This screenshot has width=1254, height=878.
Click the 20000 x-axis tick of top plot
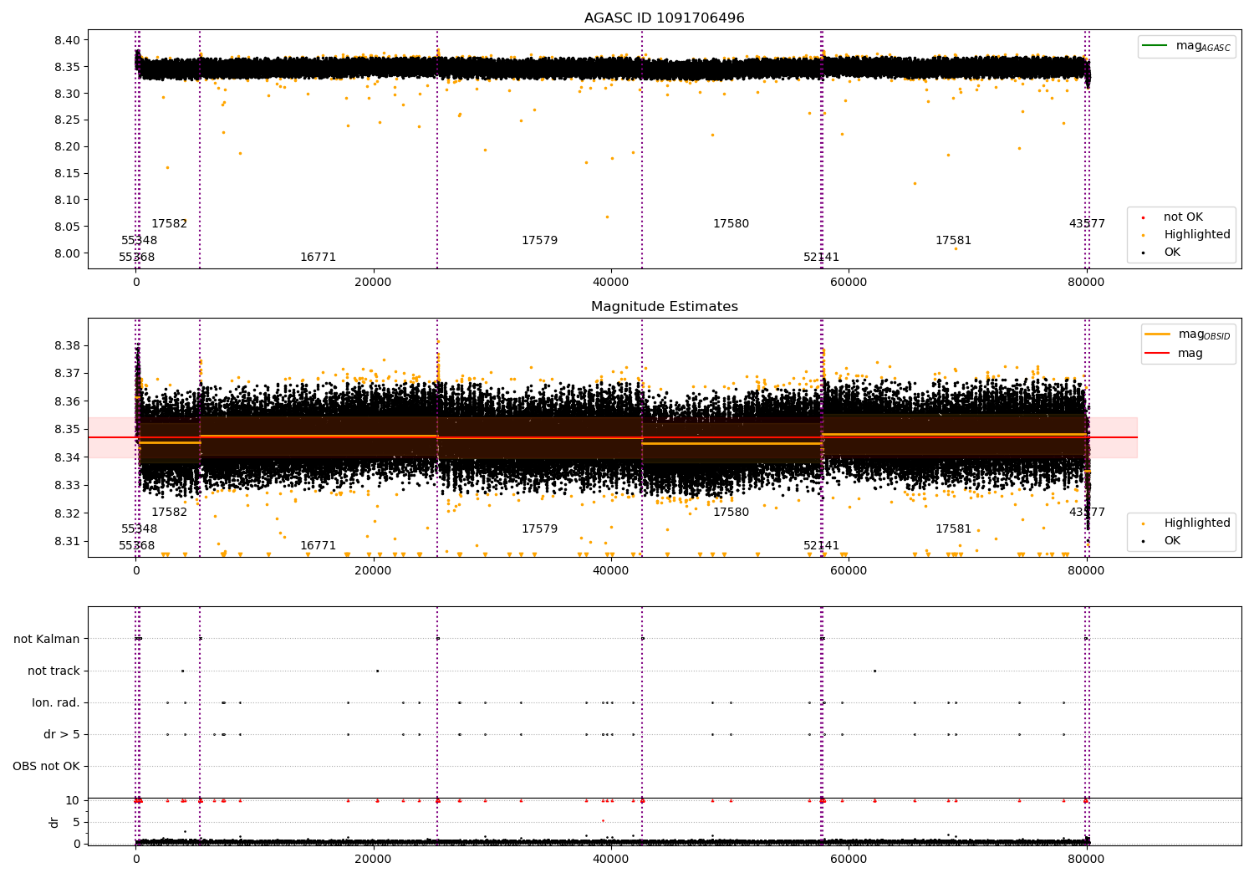(373, 283)
